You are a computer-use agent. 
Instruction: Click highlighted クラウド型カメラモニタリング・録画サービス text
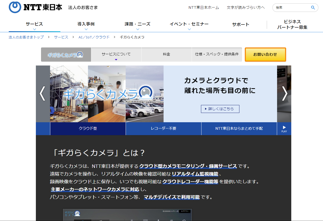point(188,166)
